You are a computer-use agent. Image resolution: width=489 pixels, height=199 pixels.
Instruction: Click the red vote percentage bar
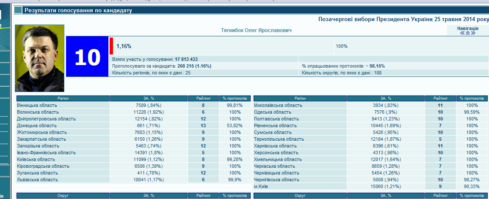pos(111,46)
